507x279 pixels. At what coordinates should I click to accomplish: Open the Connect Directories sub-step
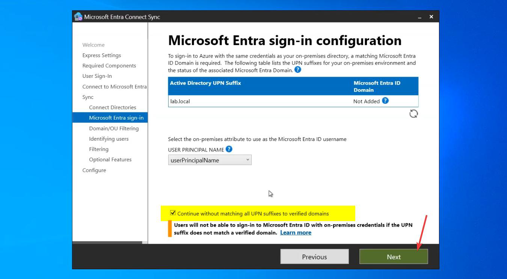click(113, 107)
